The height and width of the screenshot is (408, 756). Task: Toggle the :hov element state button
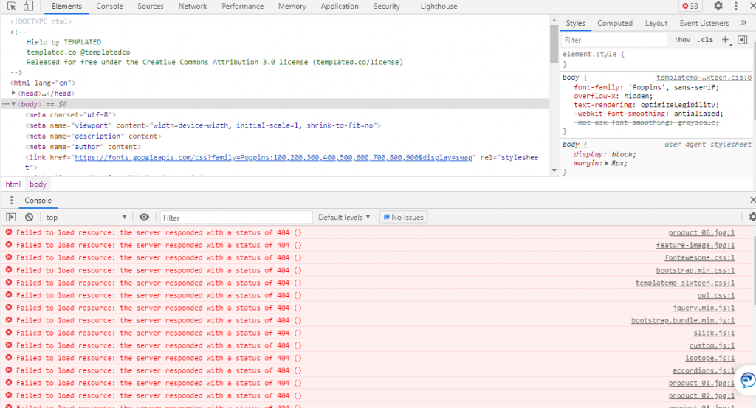coord(682,40)
